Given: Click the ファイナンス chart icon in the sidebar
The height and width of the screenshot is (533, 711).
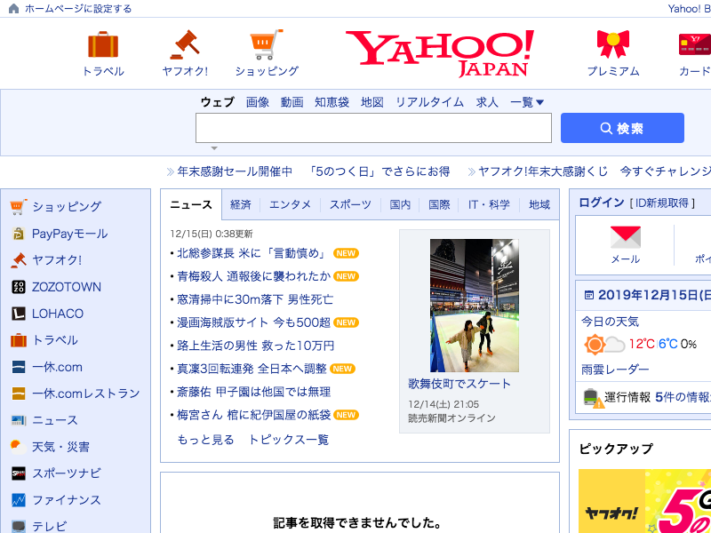Looking at the screenshot, I should (19, 500).
